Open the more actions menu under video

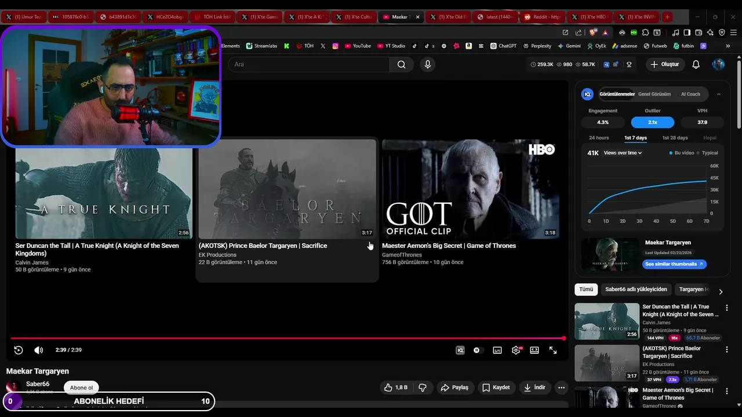561,387
